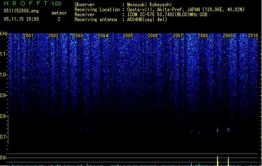Click the HROFFT 1.0.0 title text

(x=32, y=3)
